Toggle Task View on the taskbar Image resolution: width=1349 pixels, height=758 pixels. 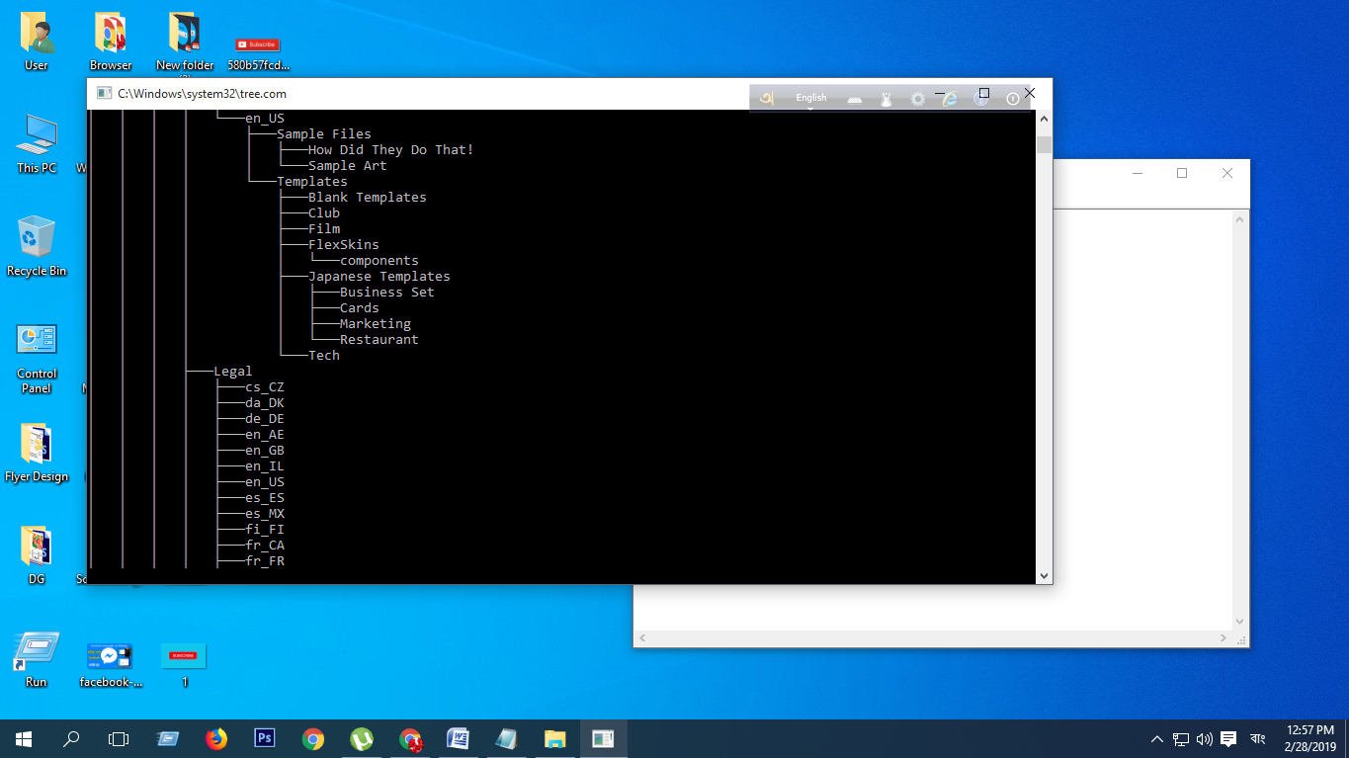click(119, 738)
